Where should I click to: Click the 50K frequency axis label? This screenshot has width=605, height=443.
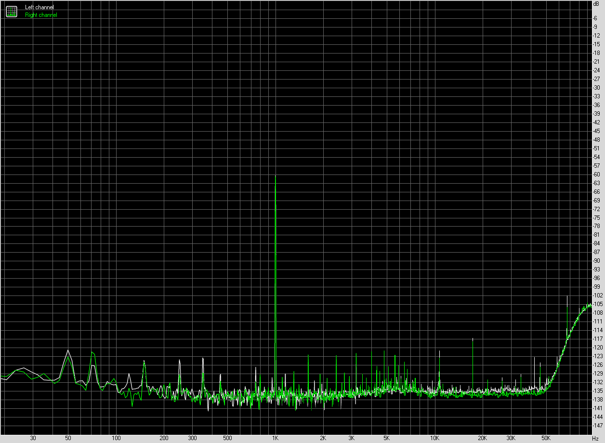click(x=546, y=438)
